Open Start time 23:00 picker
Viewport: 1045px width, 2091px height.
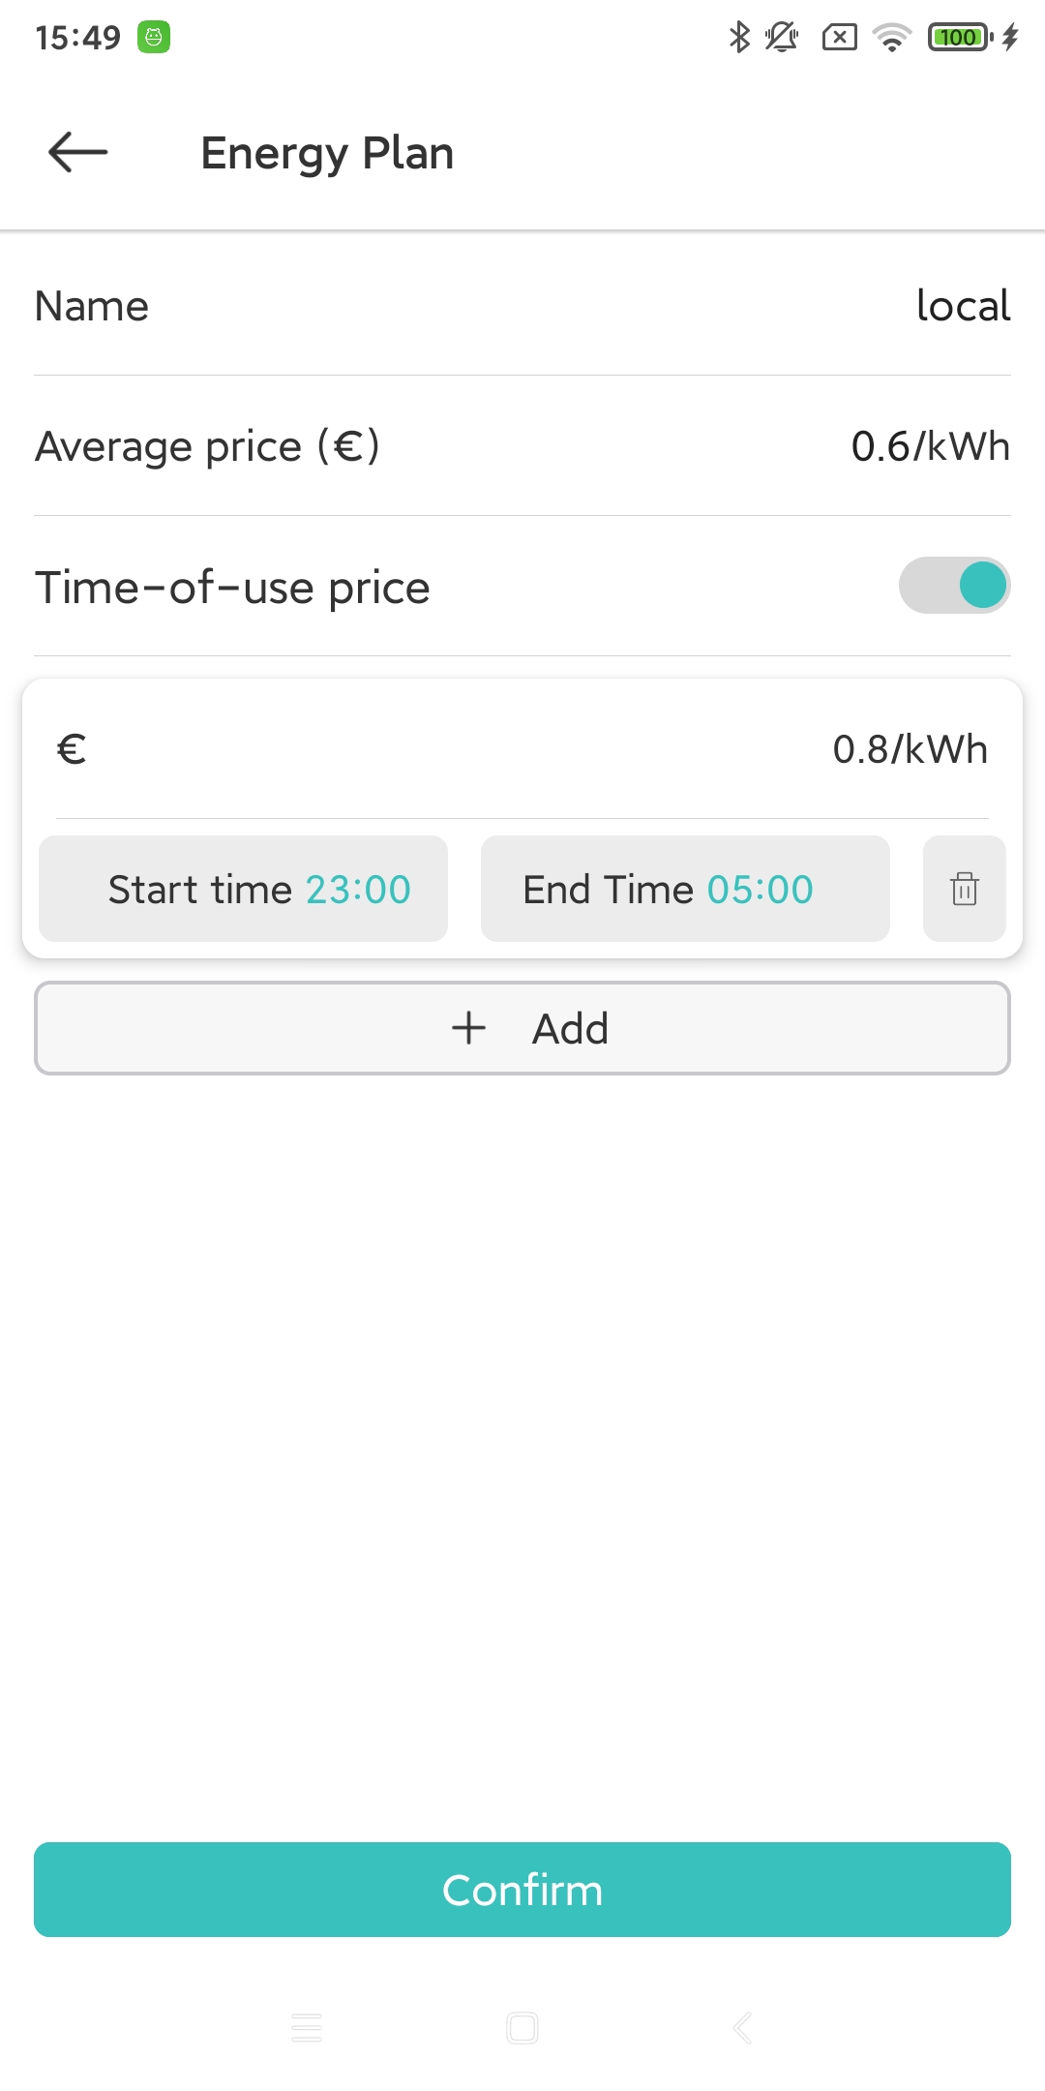pyautogui.click(x=243, y=889)
